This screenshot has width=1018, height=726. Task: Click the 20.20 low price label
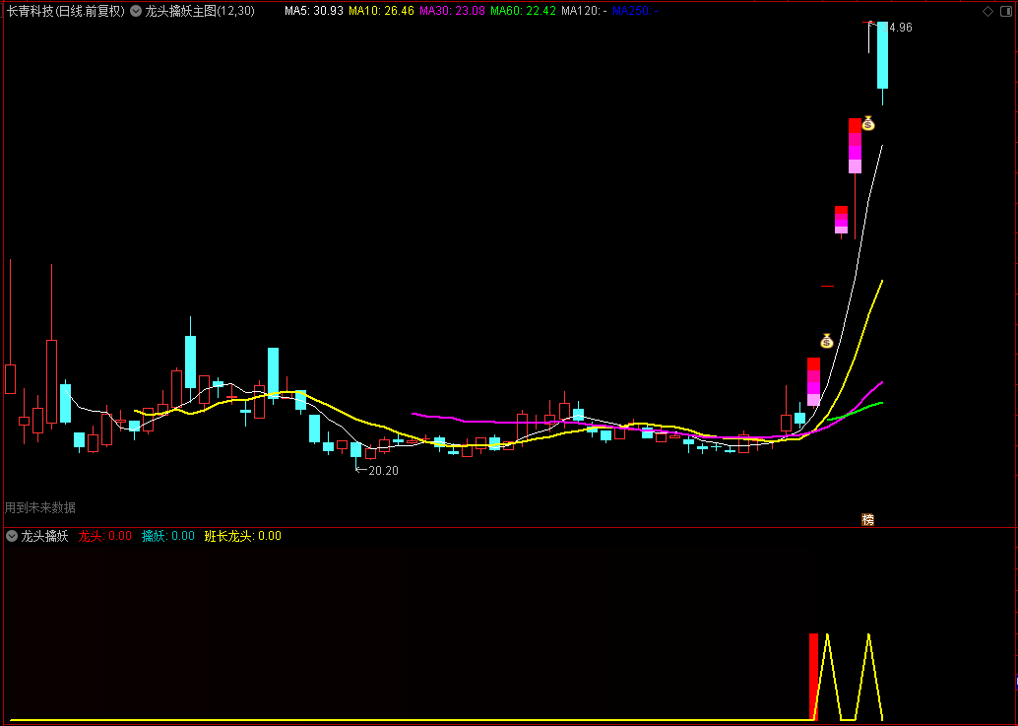pyautogui.click(x=383, y=470)
